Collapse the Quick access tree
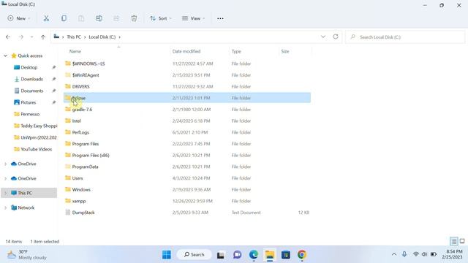Screen dimensions: 468x263 pos(5,56)
